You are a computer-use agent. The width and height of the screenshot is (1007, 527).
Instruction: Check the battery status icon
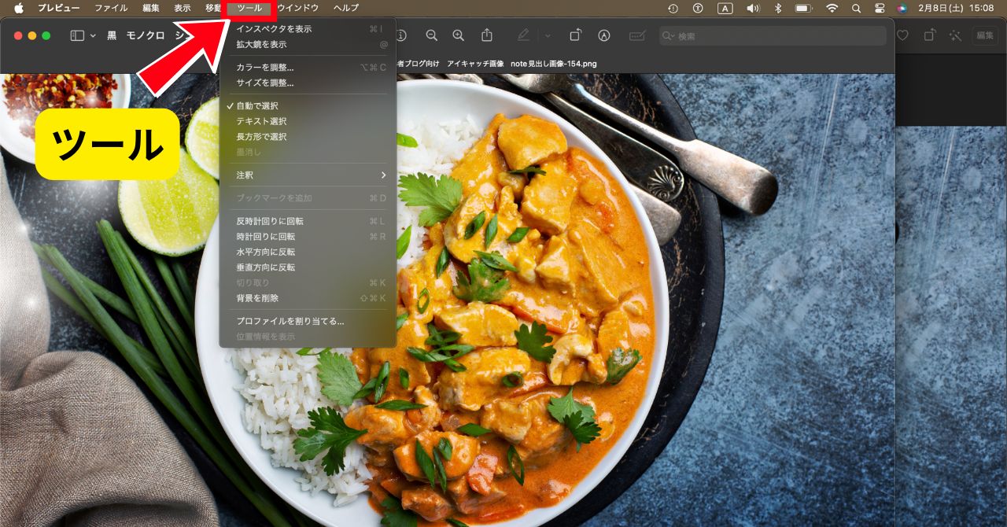803,8
